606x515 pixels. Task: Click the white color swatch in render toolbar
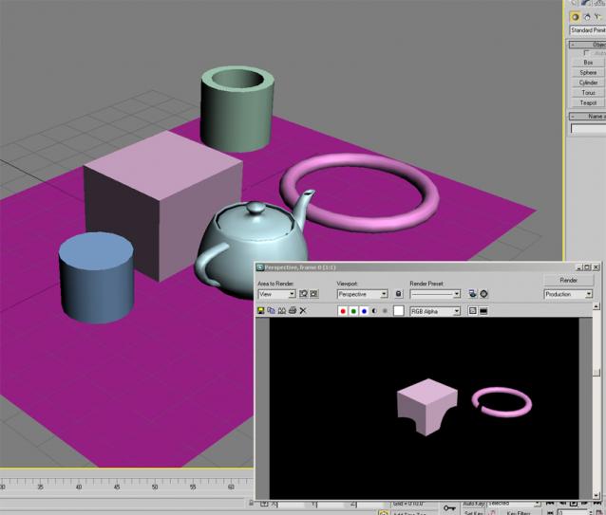tap(399, 311)
